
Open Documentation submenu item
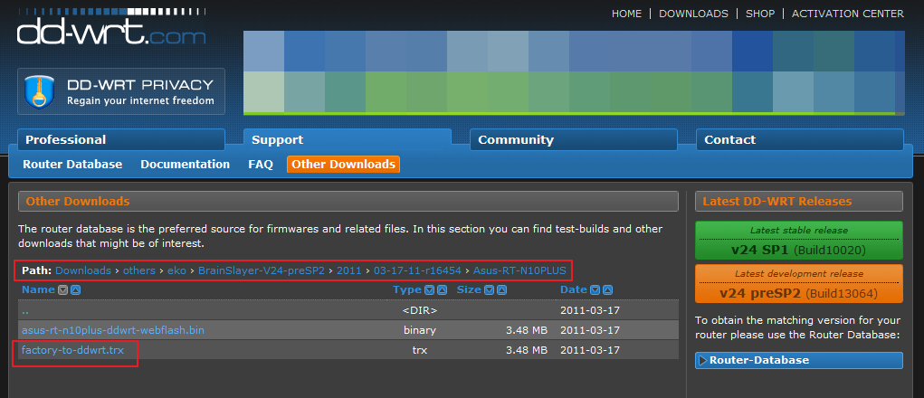185,165
